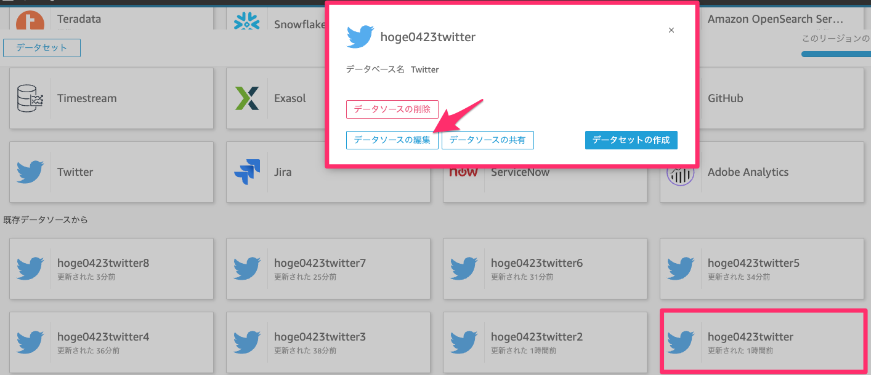Open bird icon of hoge0423twitter updated 1時間前
871x375 pixels.
[x=681, y=342]
